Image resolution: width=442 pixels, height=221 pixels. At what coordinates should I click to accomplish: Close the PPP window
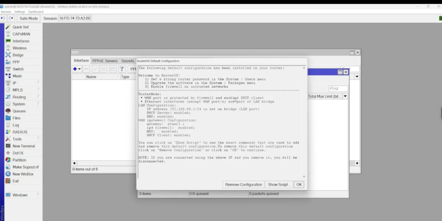(x=357, y=52)
